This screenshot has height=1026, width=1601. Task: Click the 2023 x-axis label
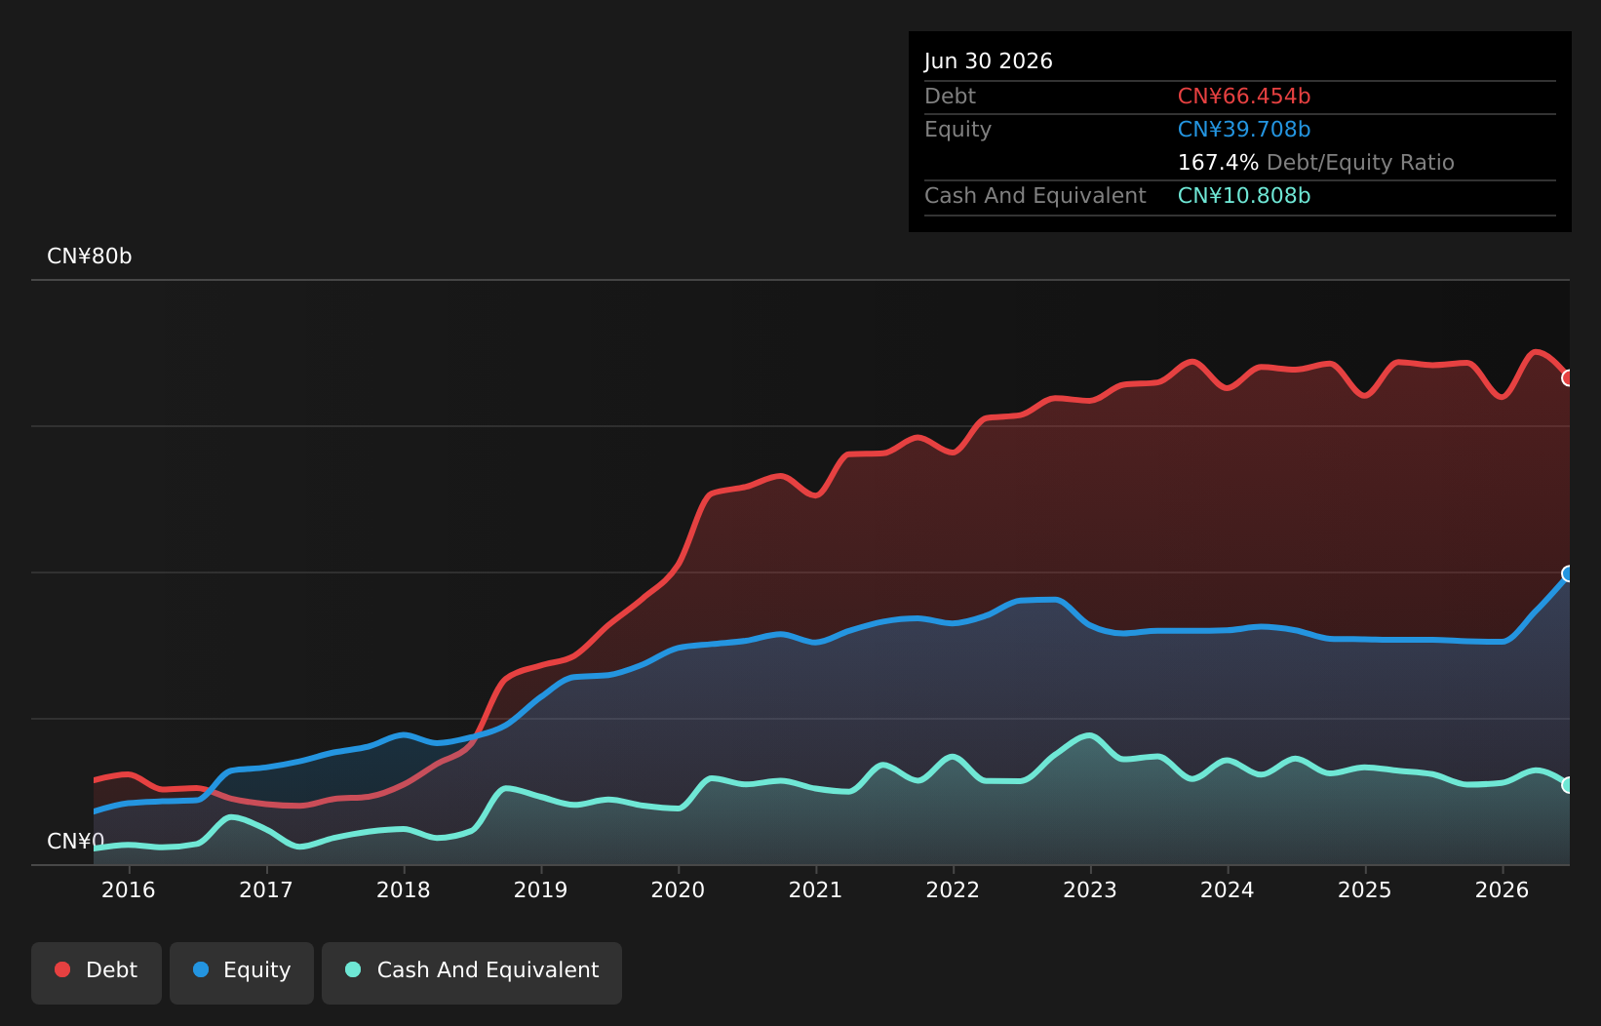1090,889
